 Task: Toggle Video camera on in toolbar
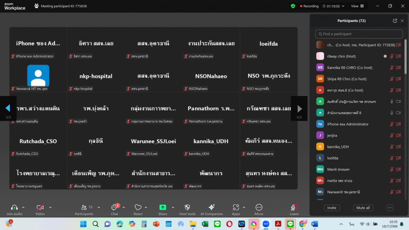tap(40, 208)
